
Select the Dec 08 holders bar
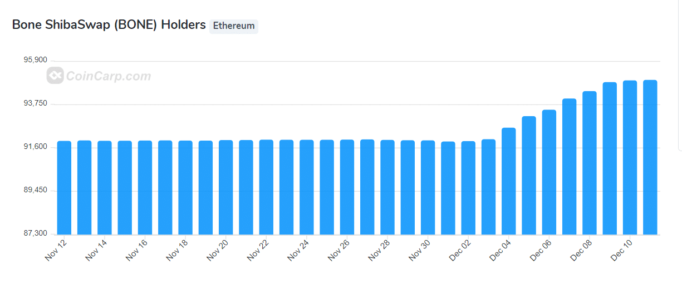590,163
